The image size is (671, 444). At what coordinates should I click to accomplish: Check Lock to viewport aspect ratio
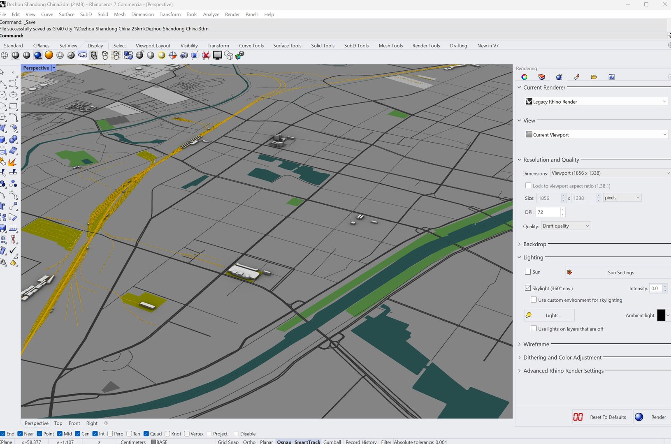click(x=528, y=185)
